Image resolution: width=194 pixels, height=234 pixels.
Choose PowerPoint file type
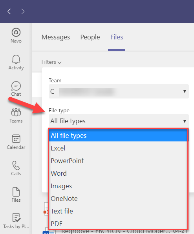click(x=118, y=161)
